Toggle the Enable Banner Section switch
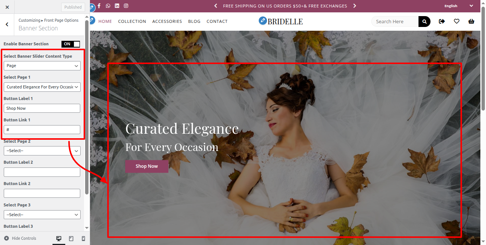The height and width of the screenshot is (245, 486). pos(71,44)
